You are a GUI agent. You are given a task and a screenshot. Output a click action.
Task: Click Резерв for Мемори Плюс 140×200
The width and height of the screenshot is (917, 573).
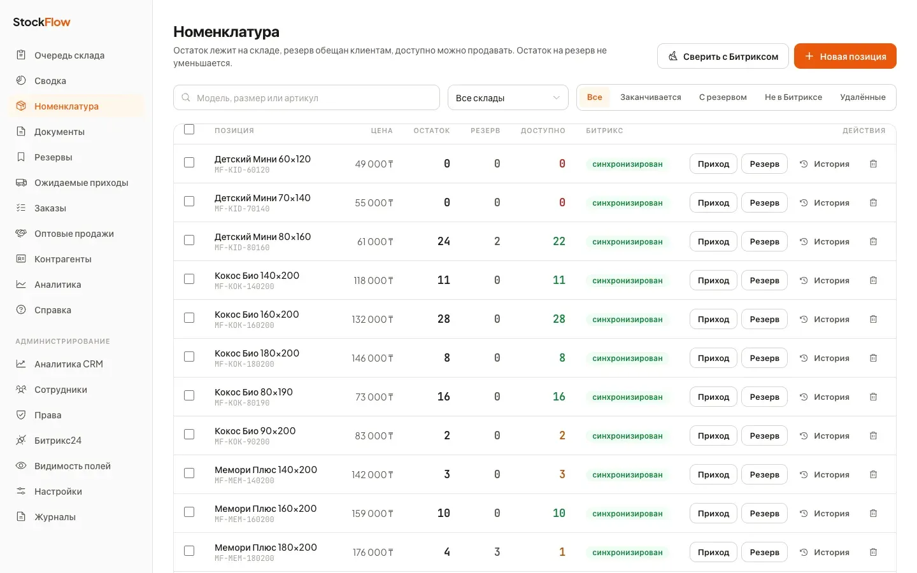[x=764, y=474]
